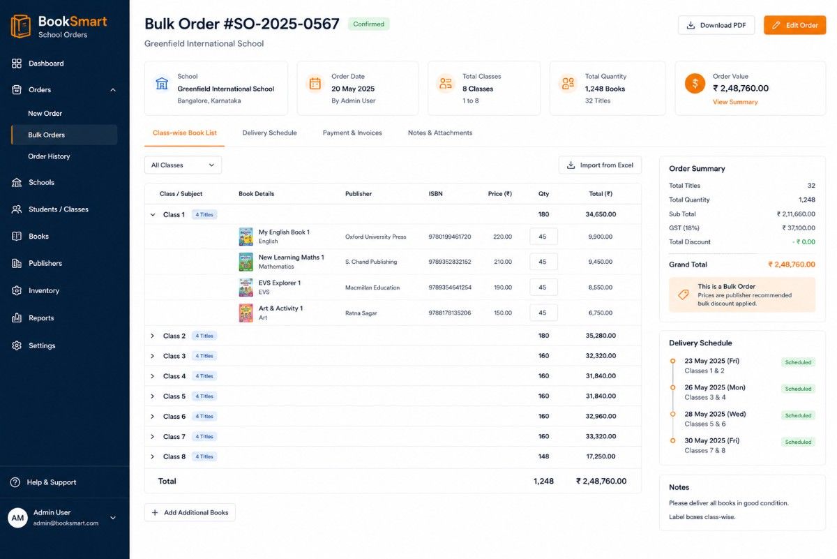This screenshot has width=837, height=559.
Task: Open the All Classes dropdown
Action: (x=183, y=165)
